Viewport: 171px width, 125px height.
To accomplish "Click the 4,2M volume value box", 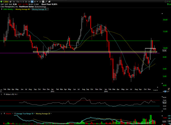I will (164, 121).
